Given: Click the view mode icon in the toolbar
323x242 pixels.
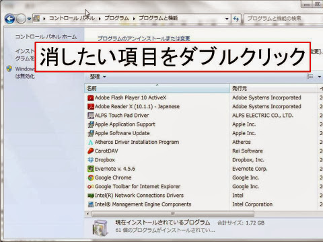Looking at the screenshot, I should pos(310,77).
